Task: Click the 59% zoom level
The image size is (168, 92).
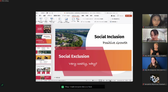Action: coord(127,81)
